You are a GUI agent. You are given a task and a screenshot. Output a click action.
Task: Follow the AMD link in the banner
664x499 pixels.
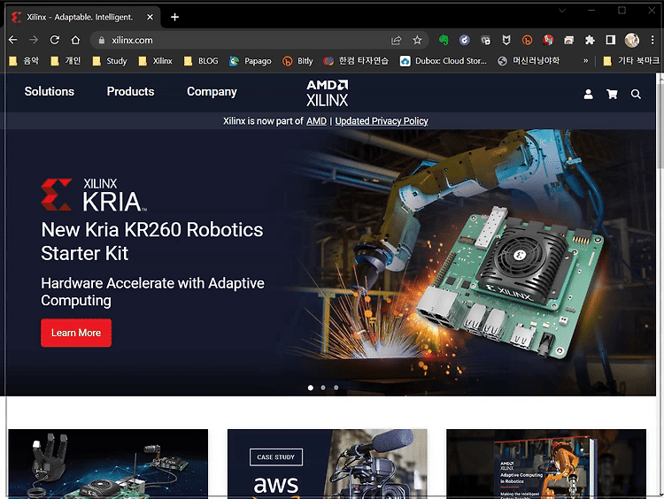point(316,121)
